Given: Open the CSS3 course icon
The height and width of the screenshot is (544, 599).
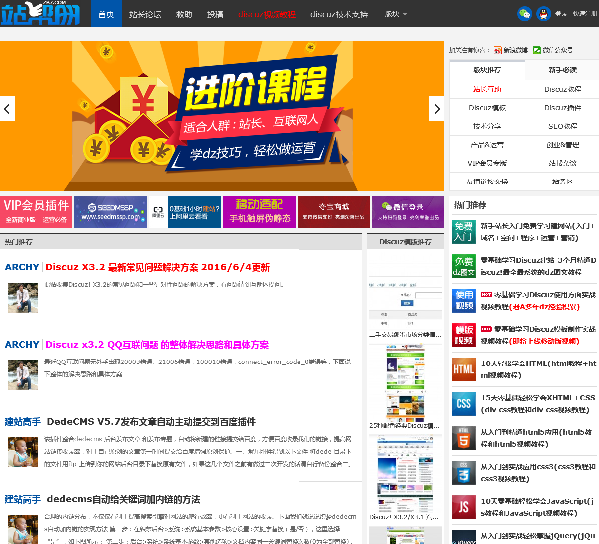Looking at the screenshot, I should [463, 473].
